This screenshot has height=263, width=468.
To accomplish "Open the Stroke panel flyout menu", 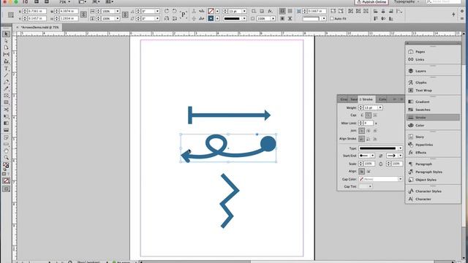I will coord(401,99).
